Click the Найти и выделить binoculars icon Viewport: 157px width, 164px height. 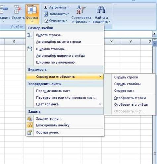coord(101,10)
